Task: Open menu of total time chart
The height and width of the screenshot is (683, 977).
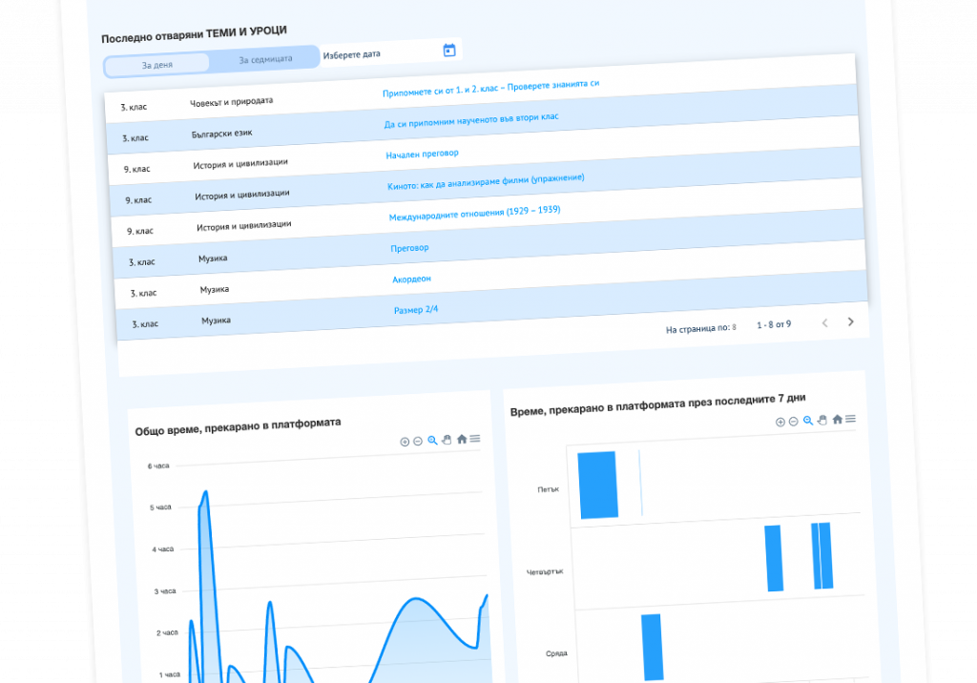Action: pyautogui.click(x=475, y=439)
